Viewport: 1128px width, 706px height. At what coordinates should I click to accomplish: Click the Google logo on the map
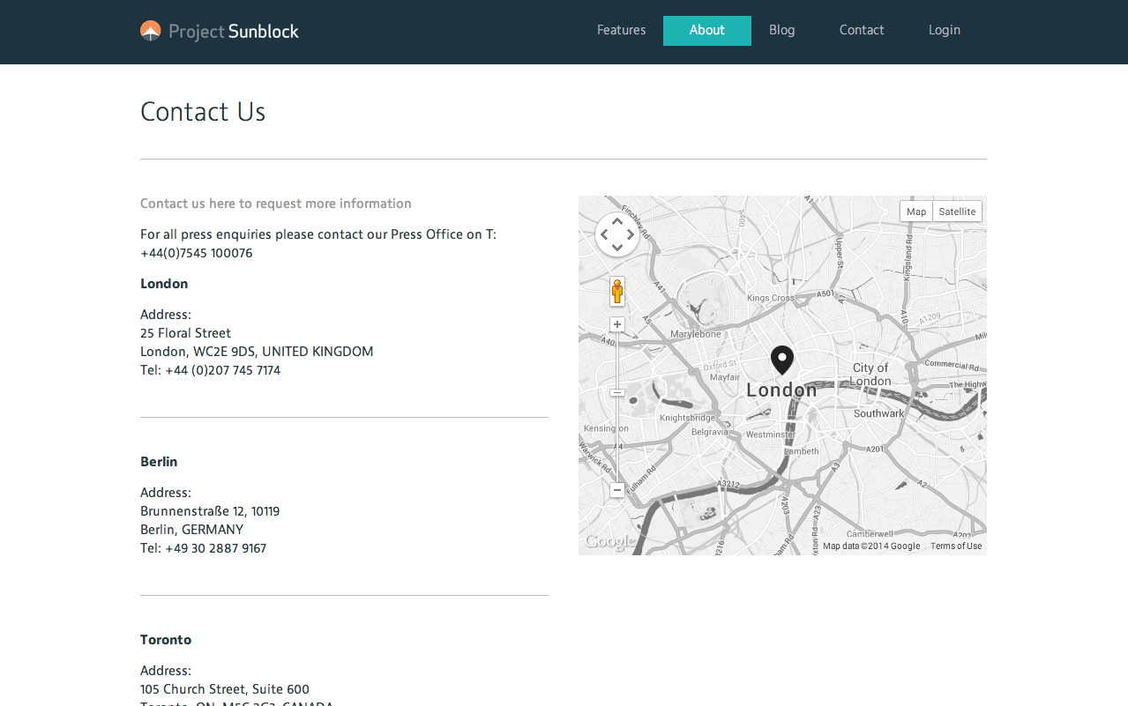tap(609, 542)
